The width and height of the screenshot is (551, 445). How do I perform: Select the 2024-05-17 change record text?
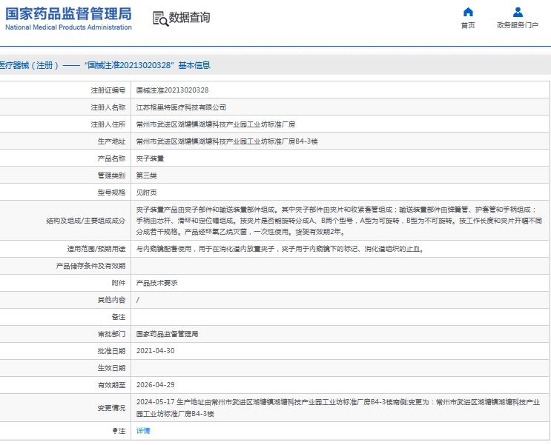point(338,408)
